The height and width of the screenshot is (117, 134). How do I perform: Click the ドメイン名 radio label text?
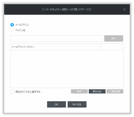click(20, 30)
